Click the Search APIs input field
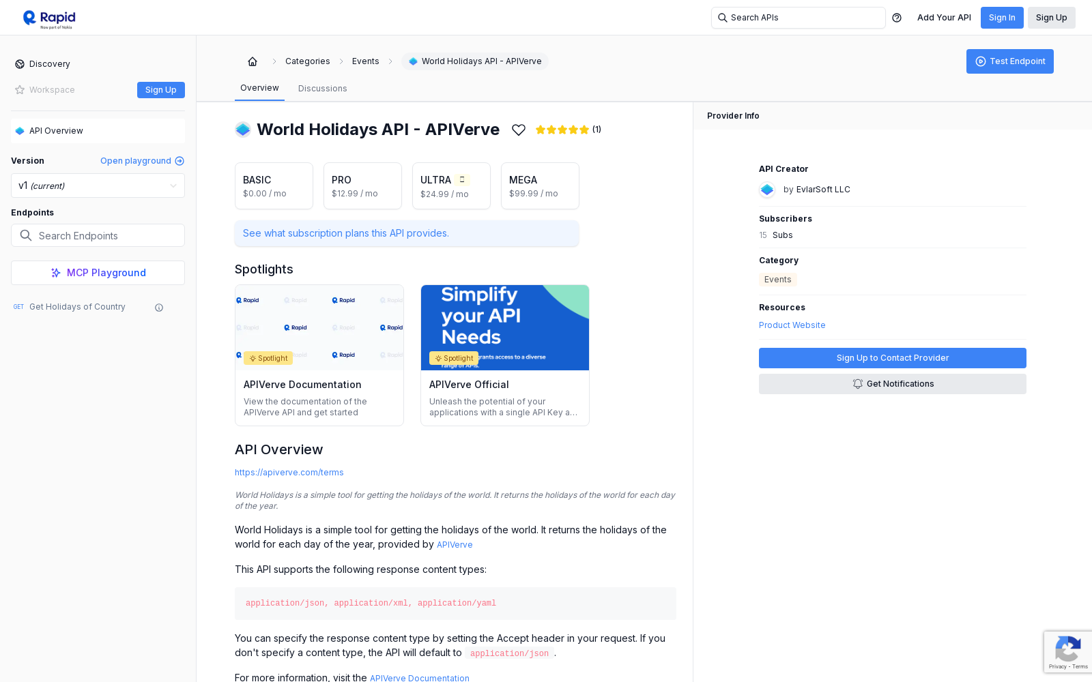The width and height of the screenshot is (1092, 682). coord(799,18)
